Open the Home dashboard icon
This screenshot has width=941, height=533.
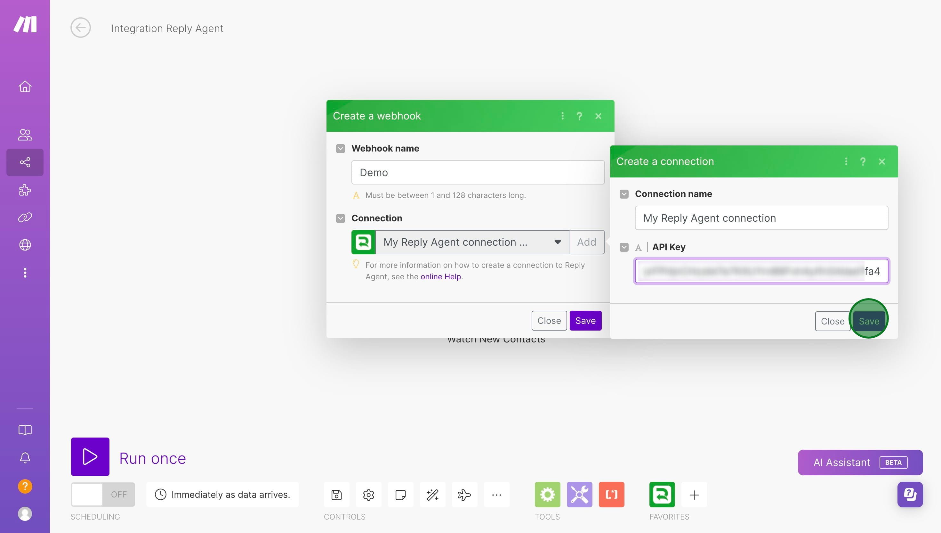(25, 86)
